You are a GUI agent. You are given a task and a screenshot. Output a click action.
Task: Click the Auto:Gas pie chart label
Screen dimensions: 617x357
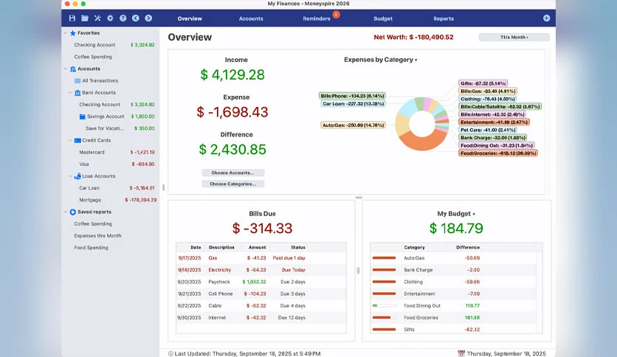[353, 125]
